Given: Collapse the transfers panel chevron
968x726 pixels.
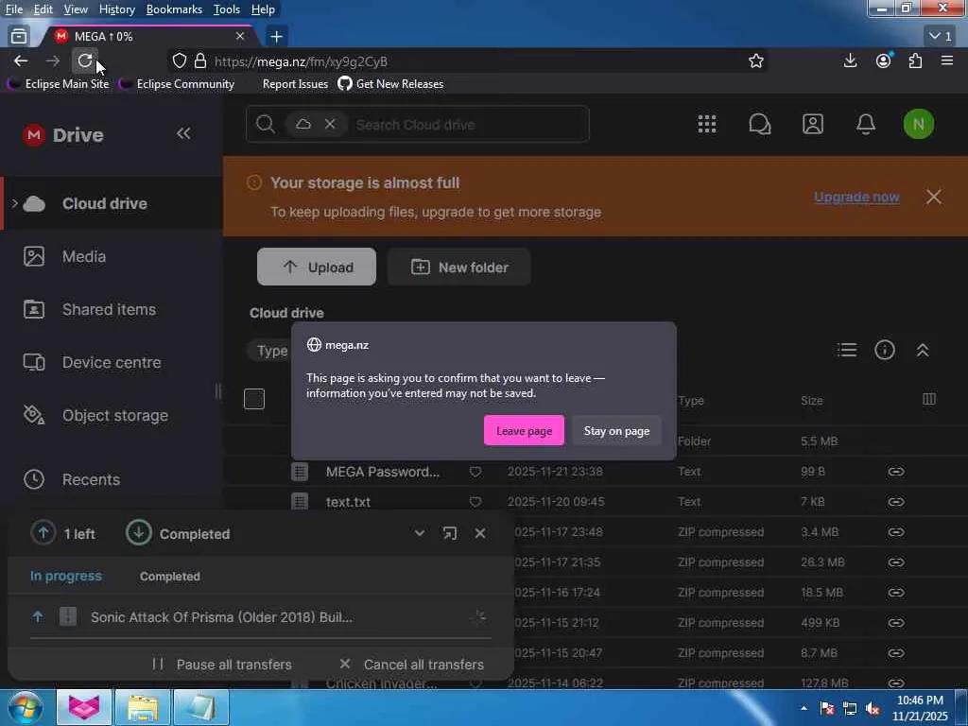Looking at the screenshot, I should pyautogui.click(x=419, y=533).
